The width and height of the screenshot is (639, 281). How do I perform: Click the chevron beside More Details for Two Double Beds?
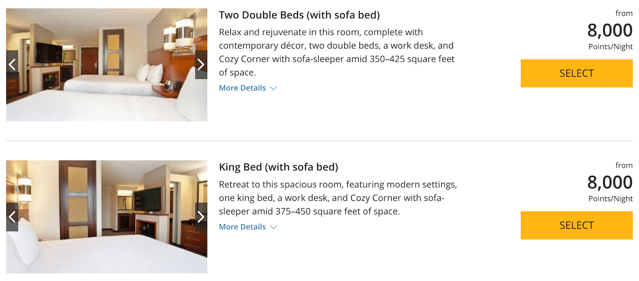(273, 88)
